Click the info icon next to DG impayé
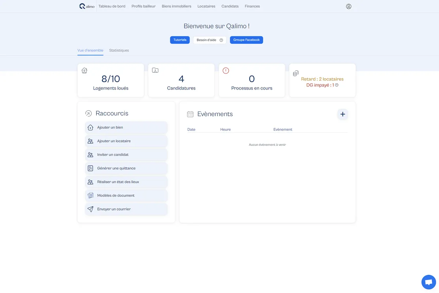 click(x=337, y=85)
